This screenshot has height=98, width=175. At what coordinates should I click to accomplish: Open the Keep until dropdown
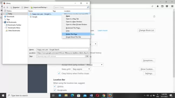coord(81,69)
